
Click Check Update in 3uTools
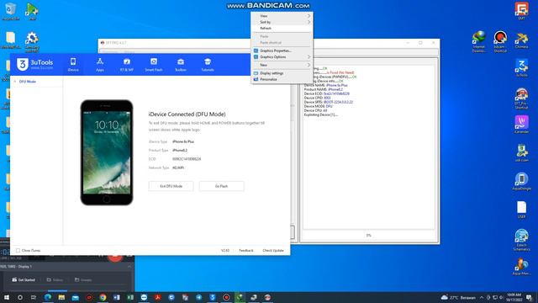(x=273, y=251)
